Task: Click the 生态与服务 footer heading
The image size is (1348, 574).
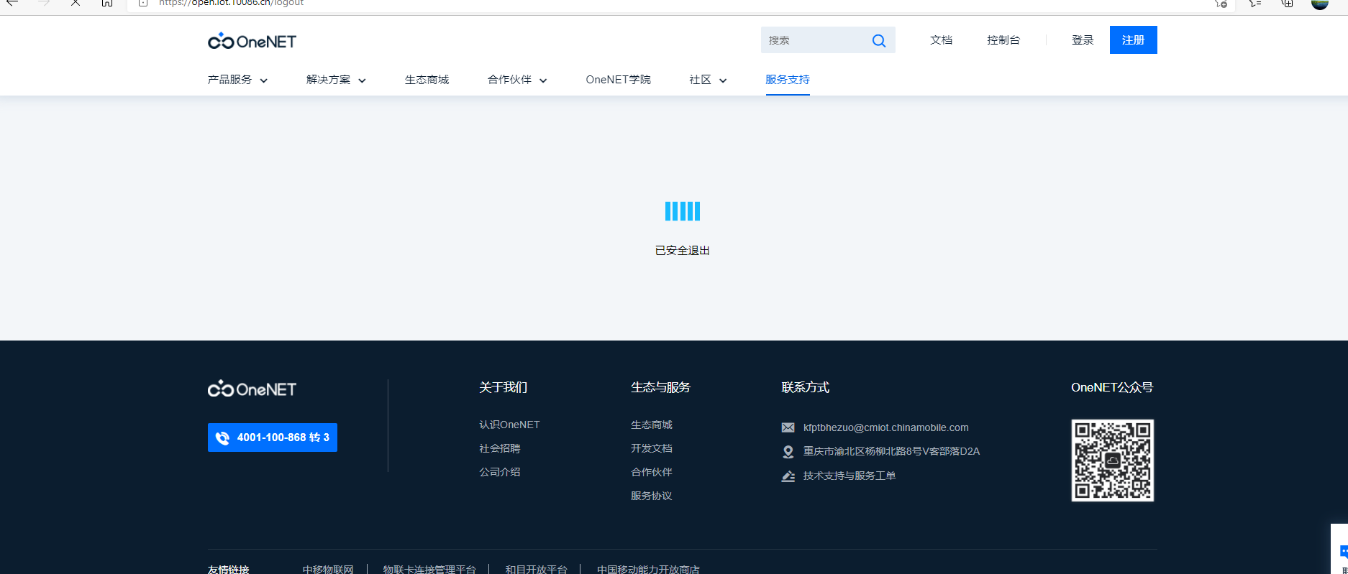Action: (x=660, y=387)
